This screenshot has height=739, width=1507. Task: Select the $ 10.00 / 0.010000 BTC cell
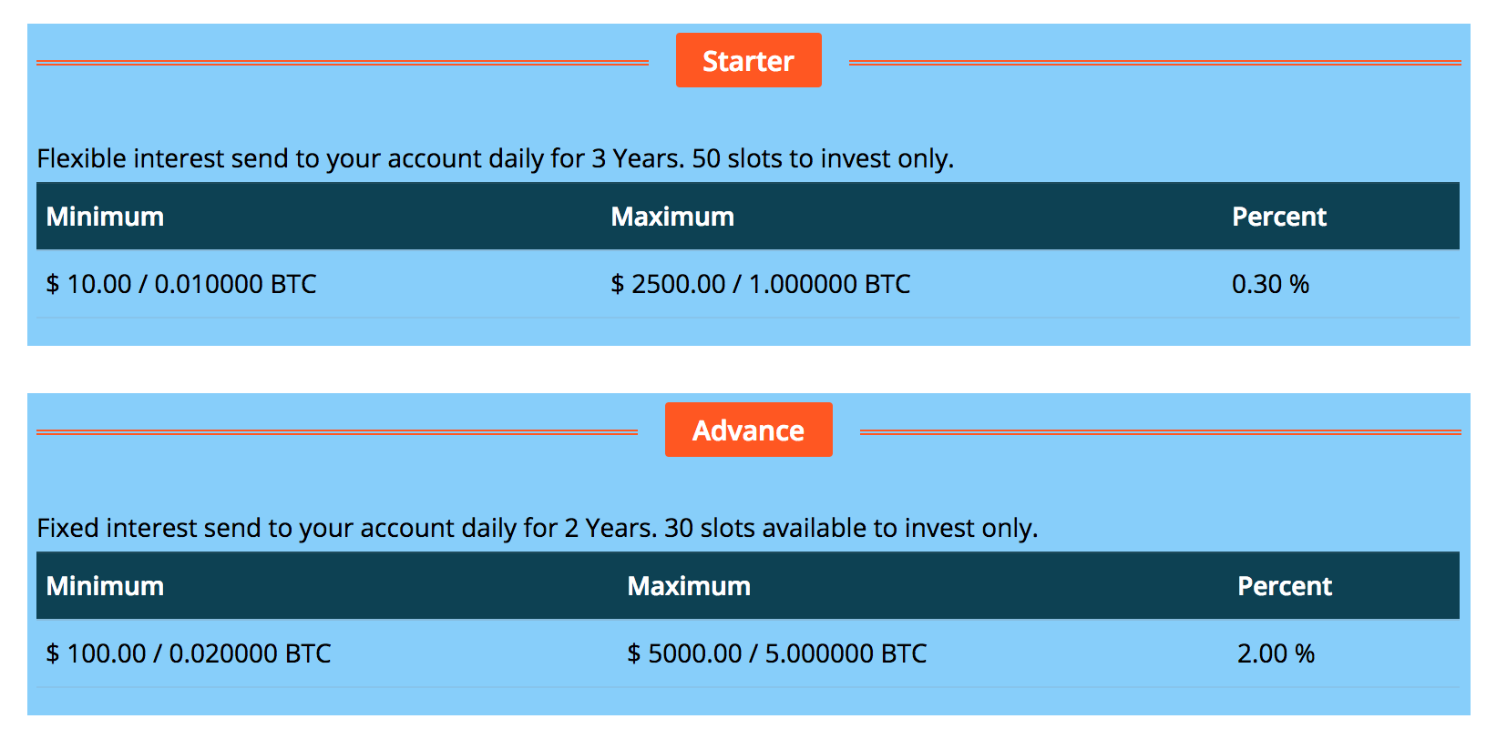pyautogui.click(x=181, y=284)
